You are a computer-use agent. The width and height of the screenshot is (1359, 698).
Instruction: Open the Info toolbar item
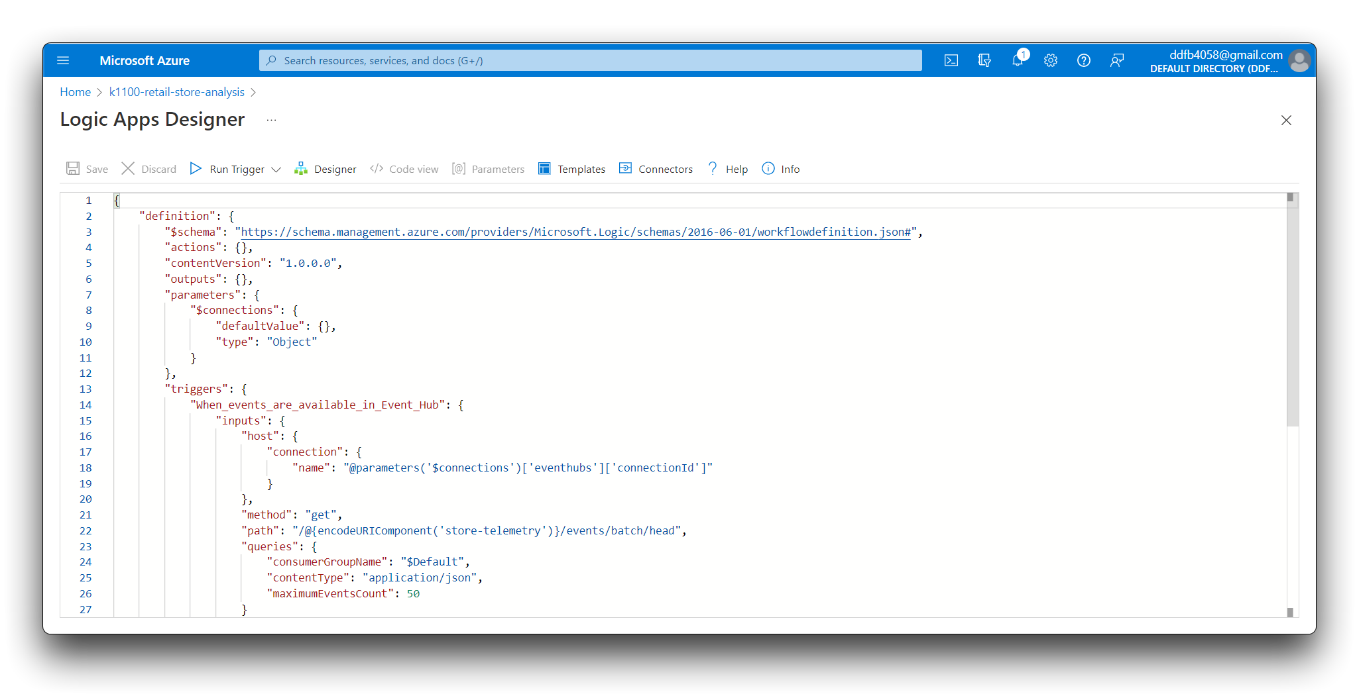780,169
